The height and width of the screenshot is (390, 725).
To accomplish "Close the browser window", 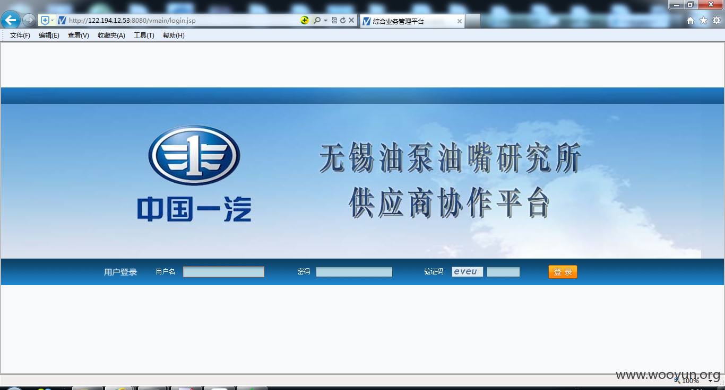I will pos(711,5).
